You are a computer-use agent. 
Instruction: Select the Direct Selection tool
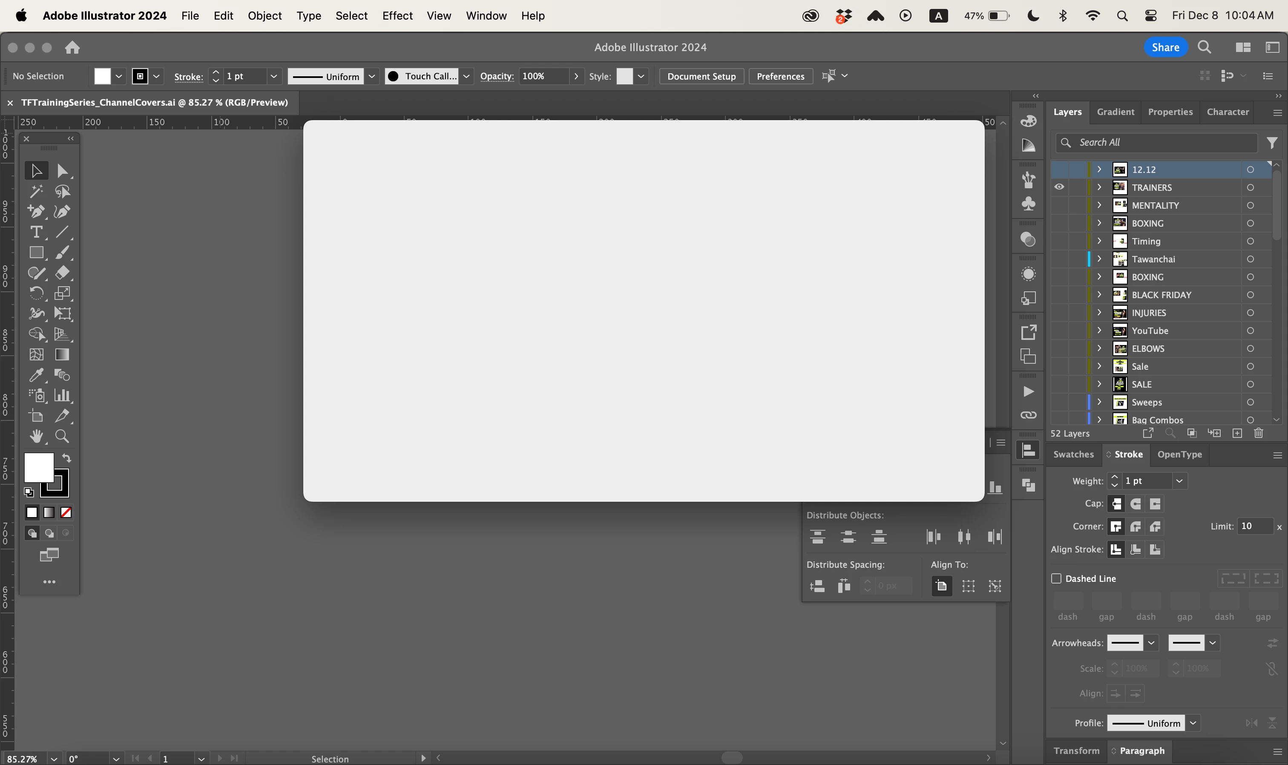62,171
